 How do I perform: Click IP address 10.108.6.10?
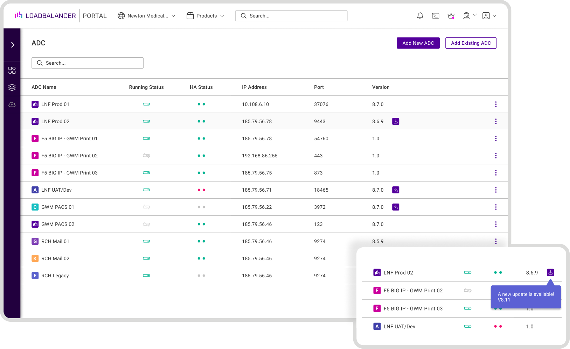coord(256,104)
